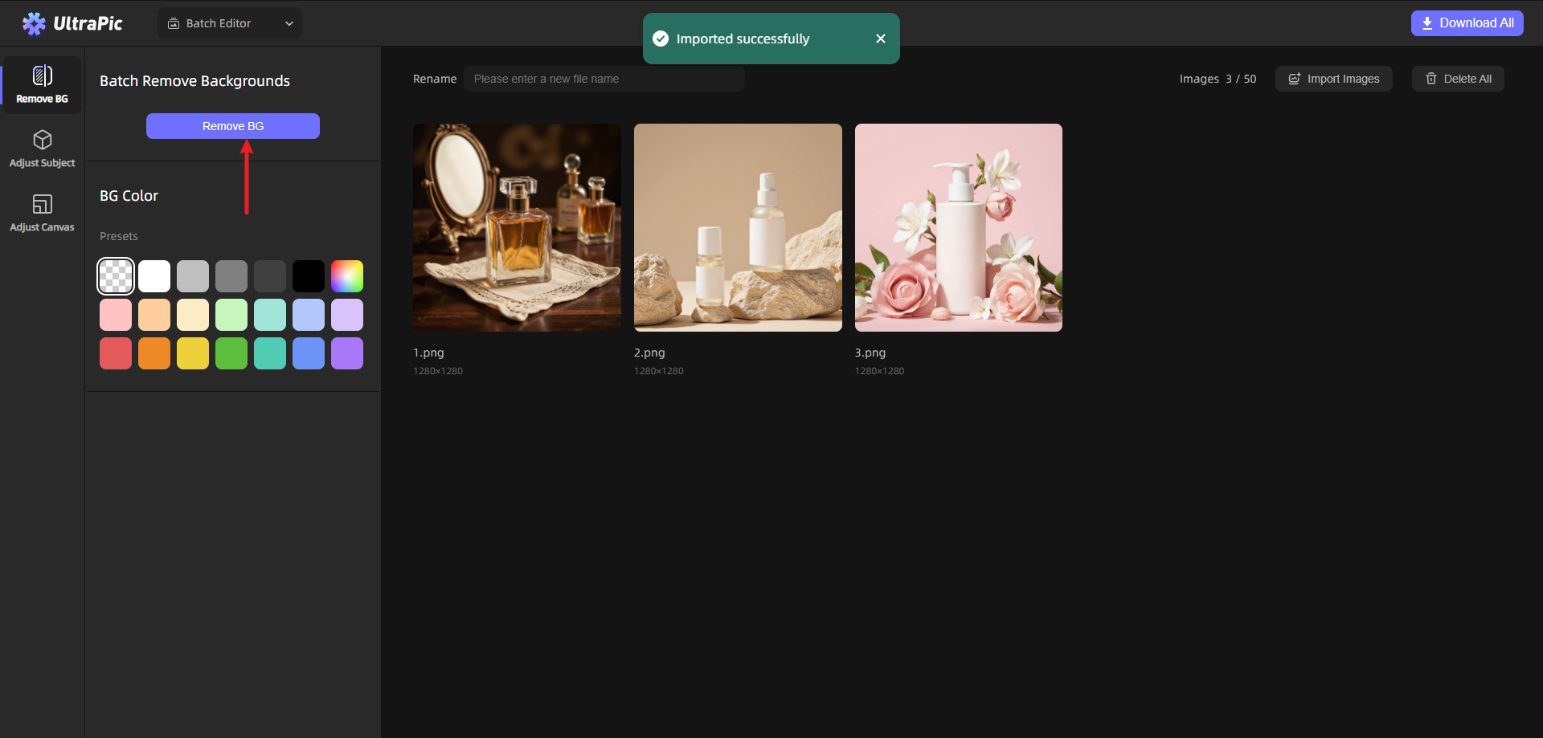Open the Adjust Canvas sidebar tab
Viewport: 1543px width, 738px height.
click(42, 214)
